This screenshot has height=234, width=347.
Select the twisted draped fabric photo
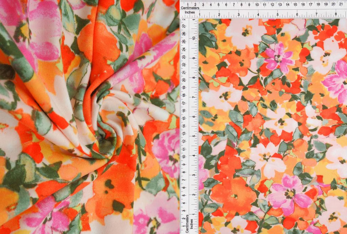point(89,117)
